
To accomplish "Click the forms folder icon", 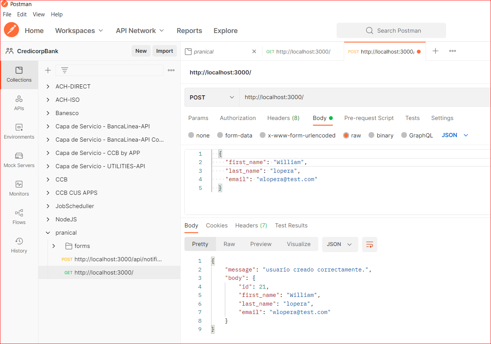I will 69,246.
